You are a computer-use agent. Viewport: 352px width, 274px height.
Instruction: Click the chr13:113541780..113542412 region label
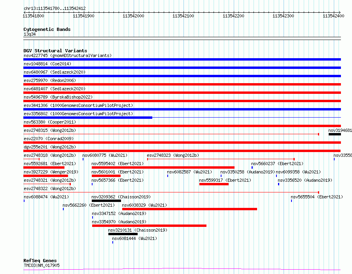55,9
